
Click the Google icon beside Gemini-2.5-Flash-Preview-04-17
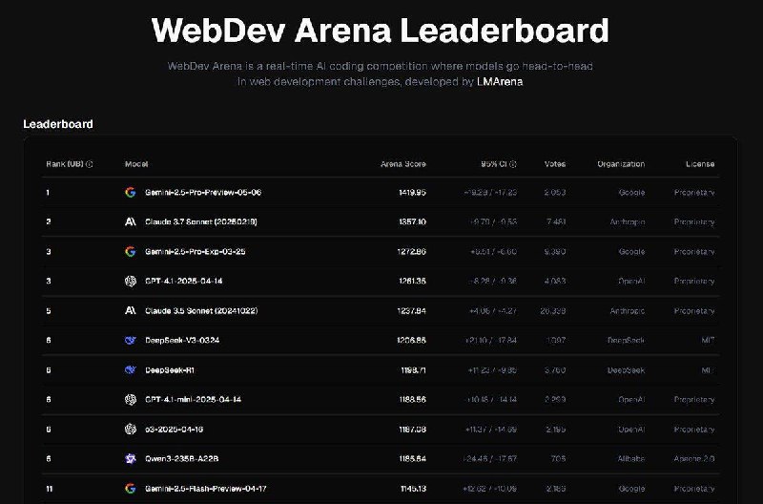(x=130, y=489)
